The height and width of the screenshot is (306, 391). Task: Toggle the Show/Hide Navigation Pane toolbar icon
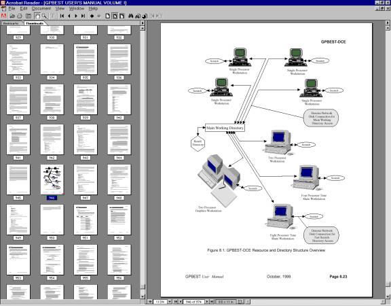pos(29,16)
